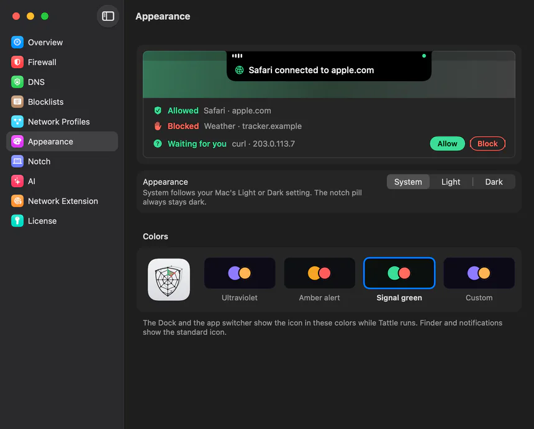Click the Network Extension globe icon
This screenshot has height=429, width=534.
click(17, 201)
